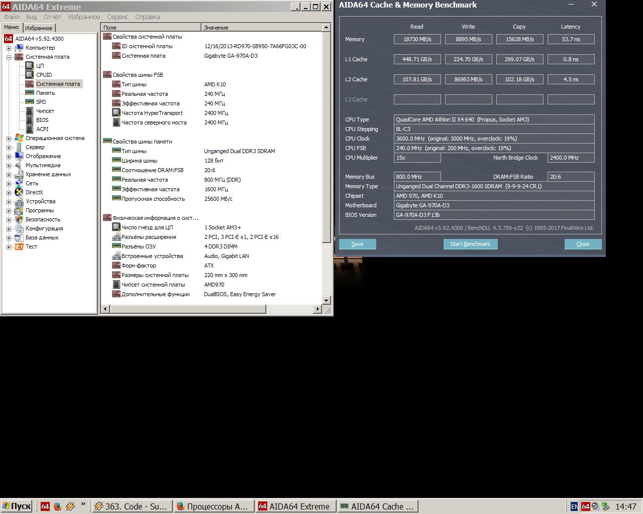
Task: Click the AIDA64 icon in system tray
Action: point(585,506)
